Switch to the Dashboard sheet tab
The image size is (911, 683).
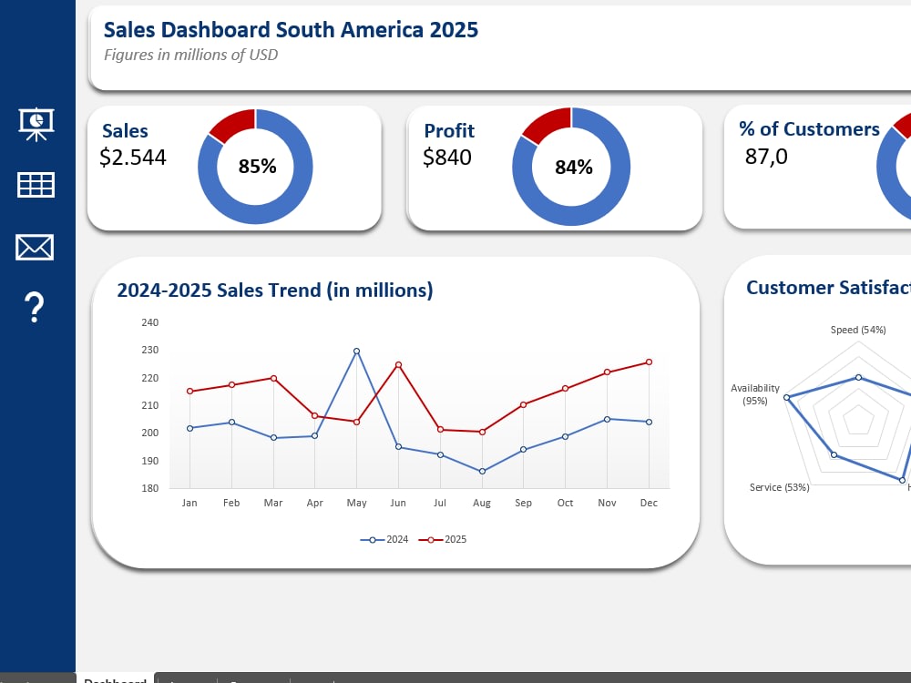point(115,678)
